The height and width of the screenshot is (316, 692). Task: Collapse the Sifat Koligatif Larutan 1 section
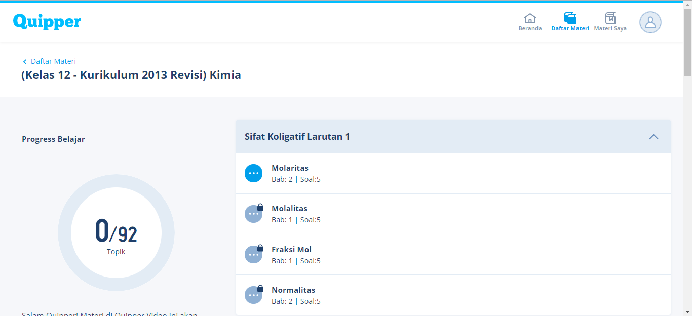point(653,137)
